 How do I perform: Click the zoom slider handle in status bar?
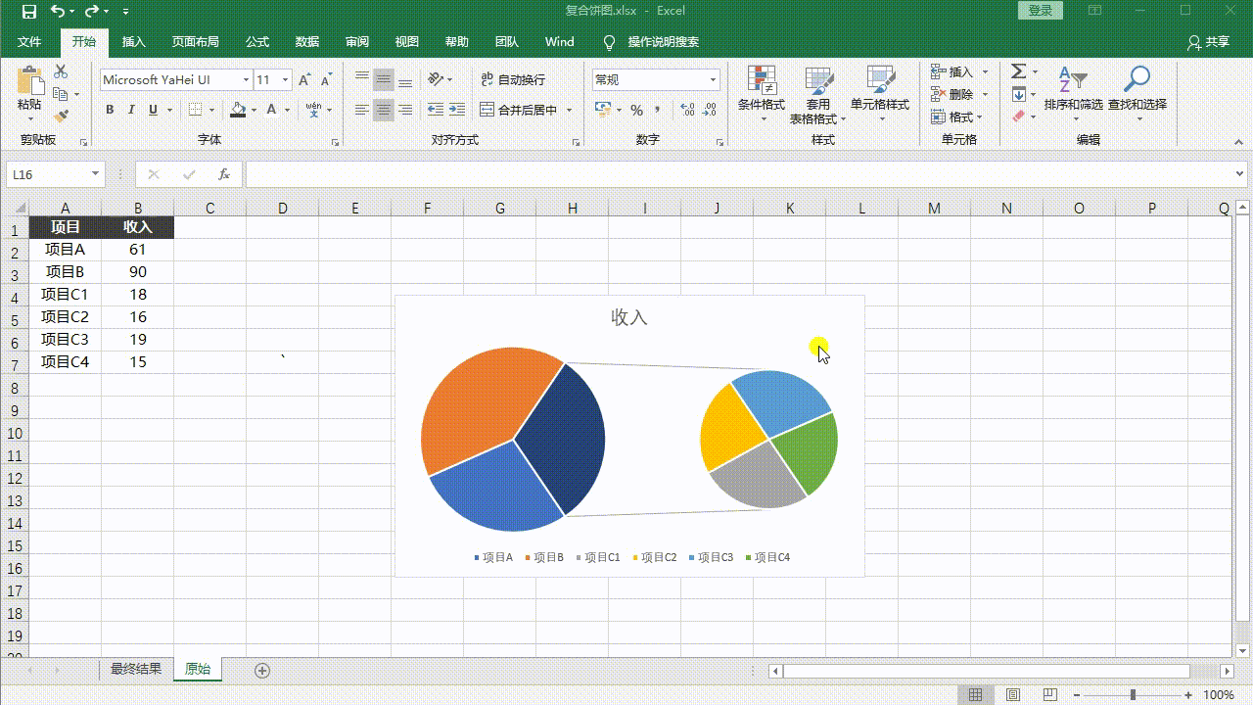point(1134,694)
